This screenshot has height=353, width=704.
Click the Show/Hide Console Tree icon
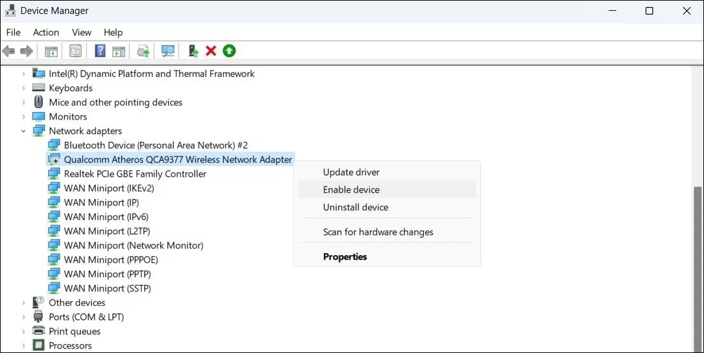[51, 51]
